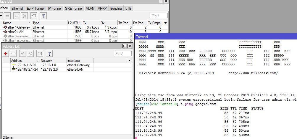The image size is (297, 139).
Task: Sort by L2 MTU column header
Action: pyautogui.click(x=75, y=23)
